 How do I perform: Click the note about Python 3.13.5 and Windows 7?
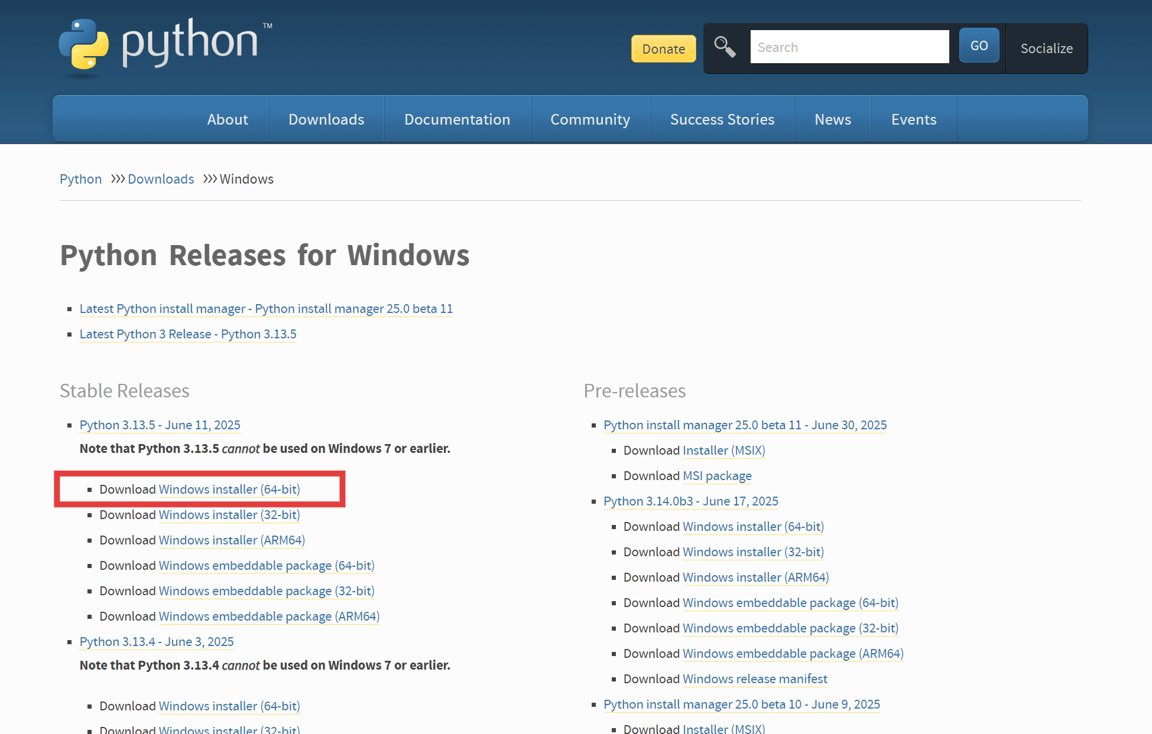pyautogui.click(x=265, y=449)
